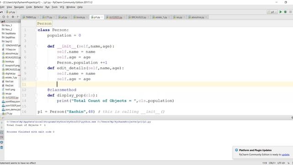Viewport: 293px width, 165px height.
Task: Click the Person breadcrumb in editor
Action: point(44,23)
